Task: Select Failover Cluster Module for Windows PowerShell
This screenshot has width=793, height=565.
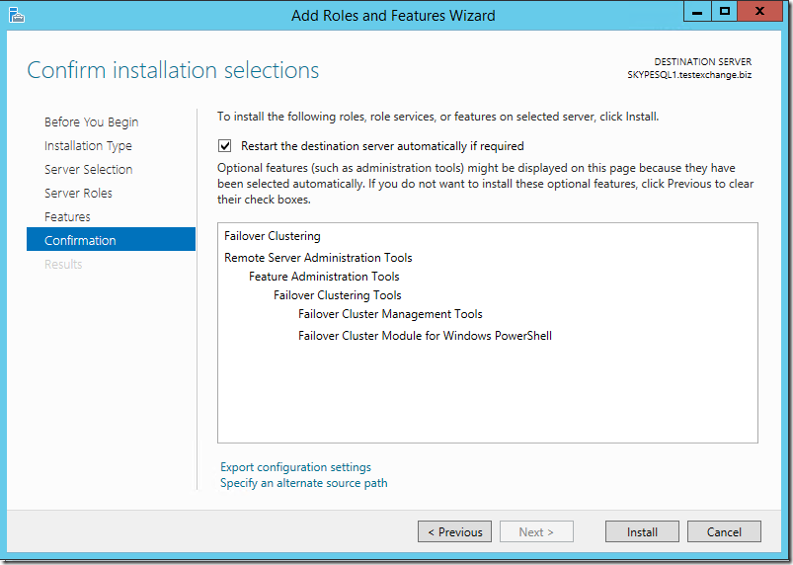Action: 425,336
